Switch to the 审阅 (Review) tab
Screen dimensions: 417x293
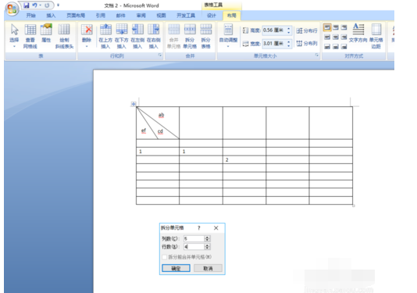point(141,16)
